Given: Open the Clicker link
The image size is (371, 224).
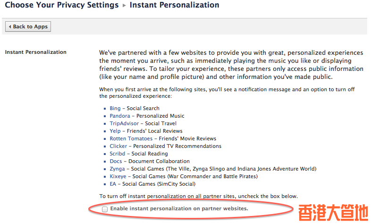Looking at the screenshot, I should click(x=118, y=146).
